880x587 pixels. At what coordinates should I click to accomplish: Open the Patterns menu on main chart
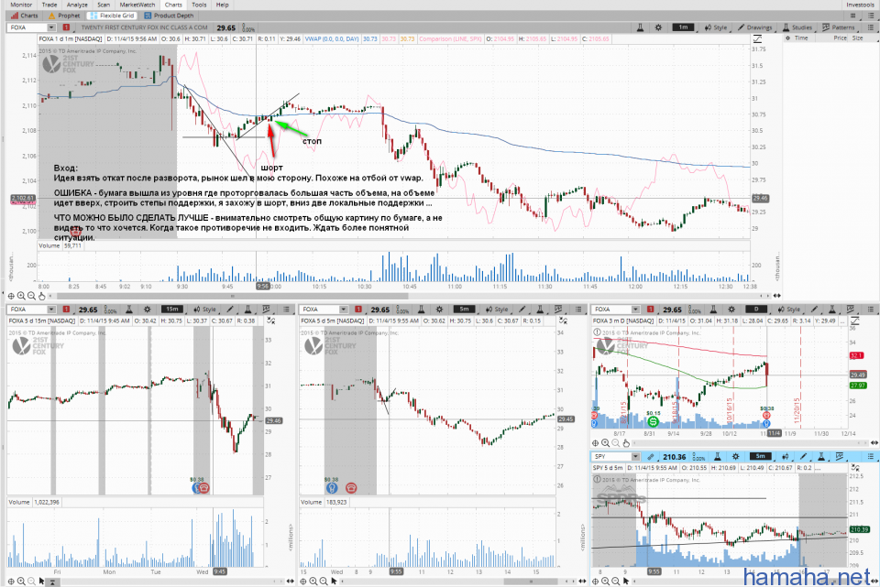839,27
